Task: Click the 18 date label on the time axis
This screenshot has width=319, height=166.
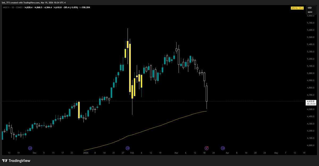Action: 204,153
